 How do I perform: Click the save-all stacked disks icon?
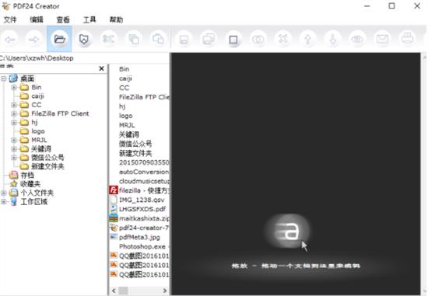click(x=209, y=40)
